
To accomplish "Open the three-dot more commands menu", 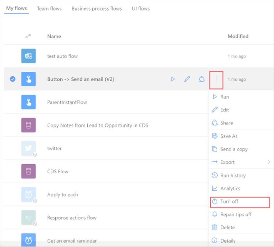I will 216,79.
